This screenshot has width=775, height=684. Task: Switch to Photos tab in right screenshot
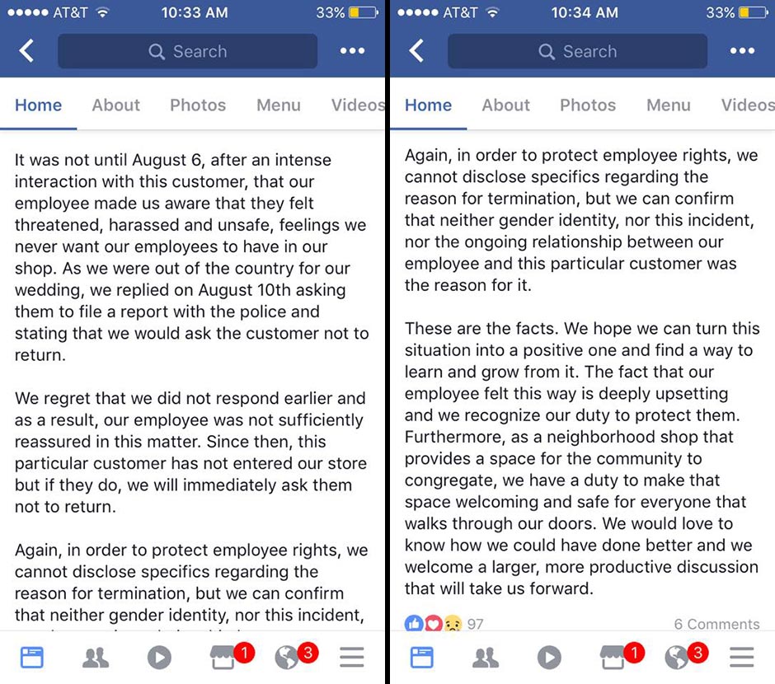click(588, 105)
